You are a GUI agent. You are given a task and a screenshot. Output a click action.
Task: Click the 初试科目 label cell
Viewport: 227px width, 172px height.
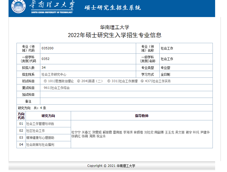coord(28,81)
